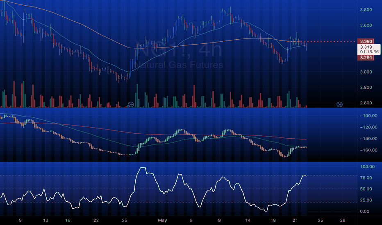The width and height of the screenshot is (382, 225).
Task: Click the 3.000 price axis label
Action: click(x=366, y=72)
